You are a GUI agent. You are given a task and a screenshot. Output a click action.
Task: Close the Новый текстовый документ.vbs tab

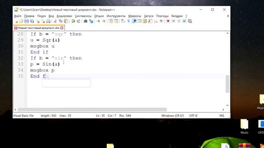pyautogui.click(x=62, y=28)
